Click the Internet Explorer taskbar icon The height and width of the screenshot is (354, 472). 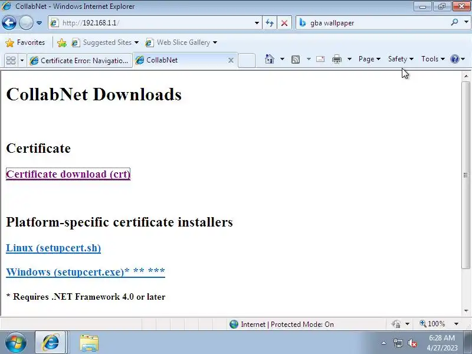51,343
